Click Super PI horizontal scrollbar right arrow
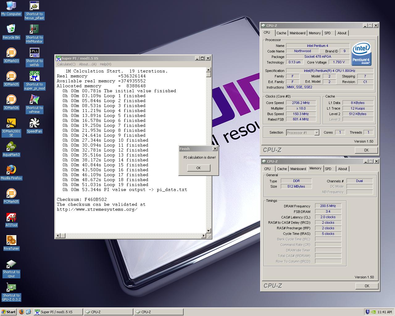Viewport: 395px width, 316px height. (x=203, y=236)
